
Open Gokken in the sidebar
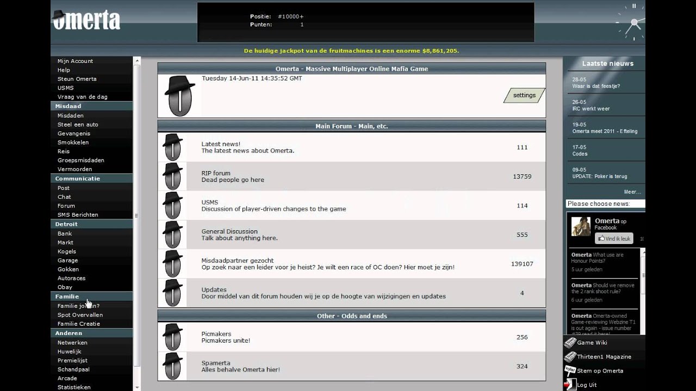(68, 269)
